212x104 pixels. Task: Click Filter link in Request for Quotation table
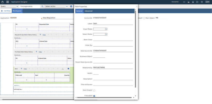point(44,35)
